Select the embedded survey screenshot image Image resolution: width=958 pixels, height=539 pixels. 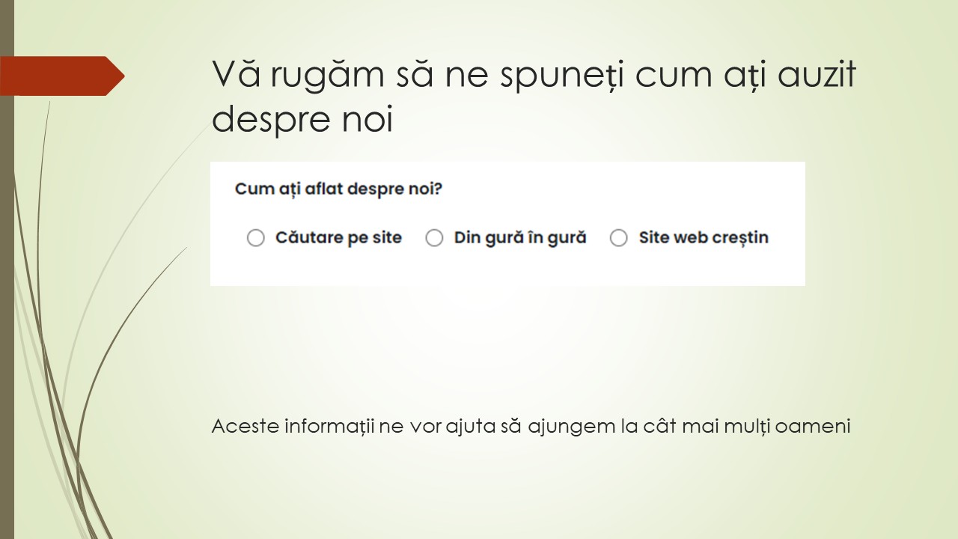tap(508, 222)
